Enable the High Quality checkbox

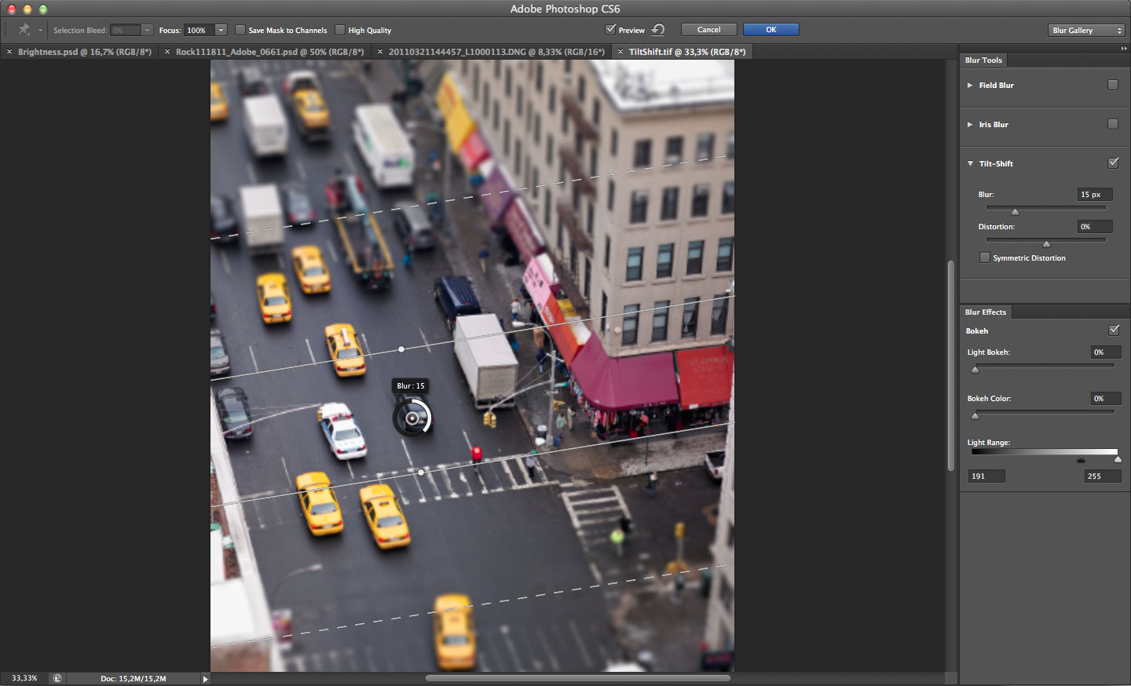click(x=340, y=30)
